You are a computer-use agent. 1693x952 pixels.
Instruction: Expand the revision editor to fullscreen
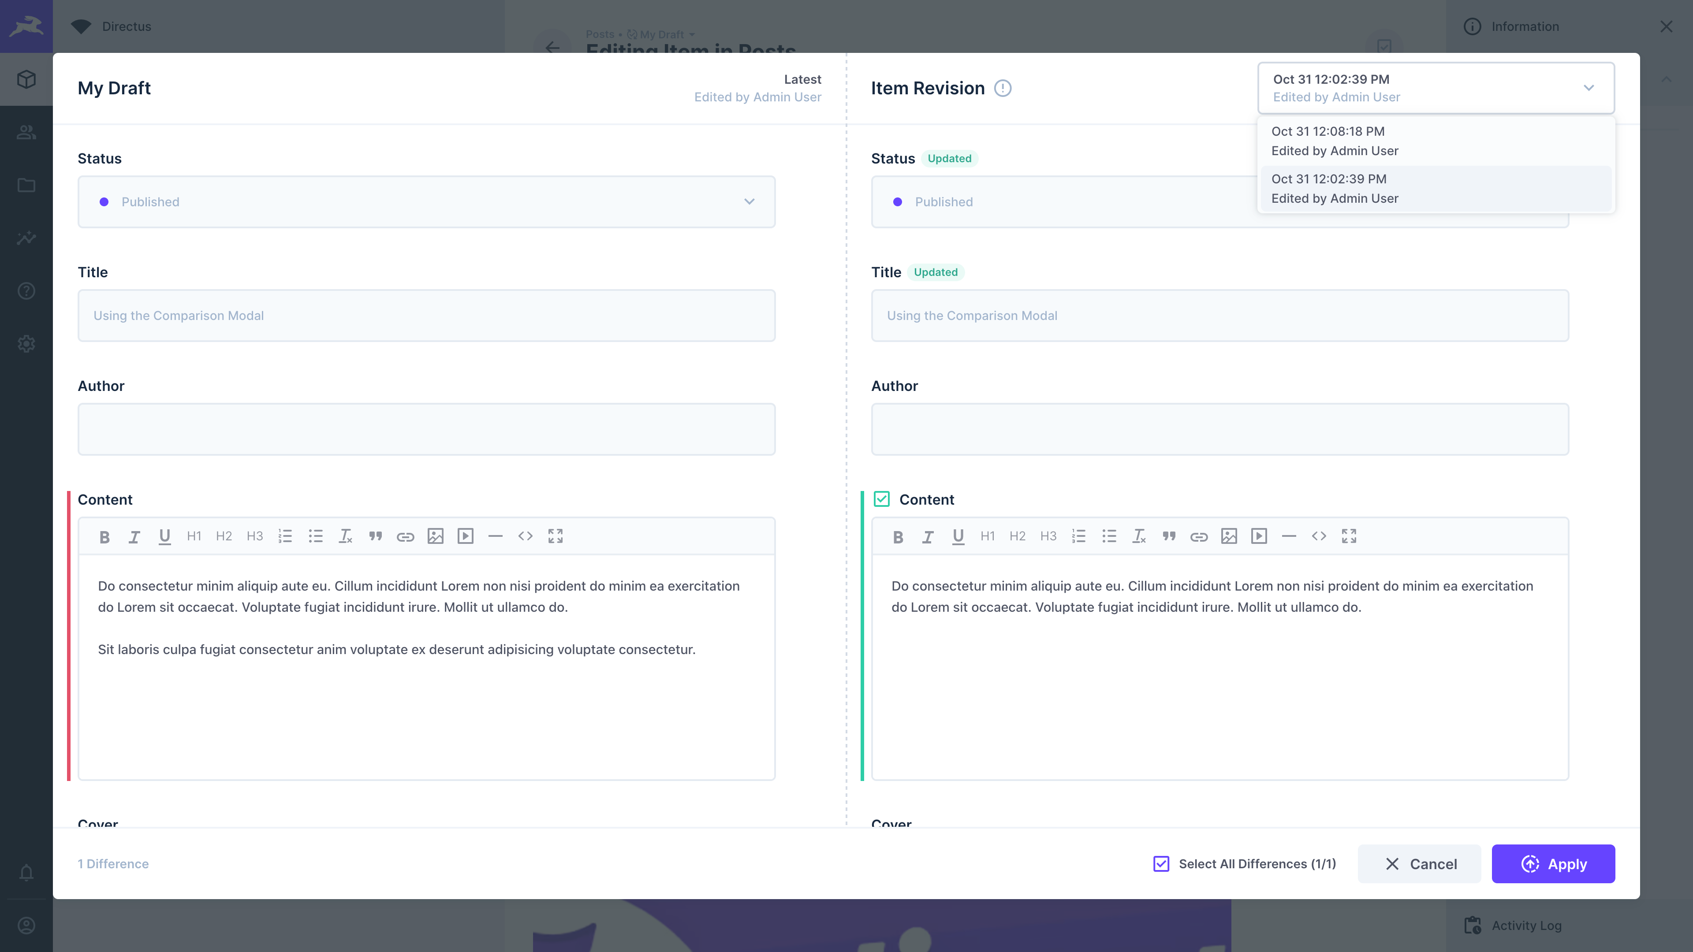[1349, 536]
